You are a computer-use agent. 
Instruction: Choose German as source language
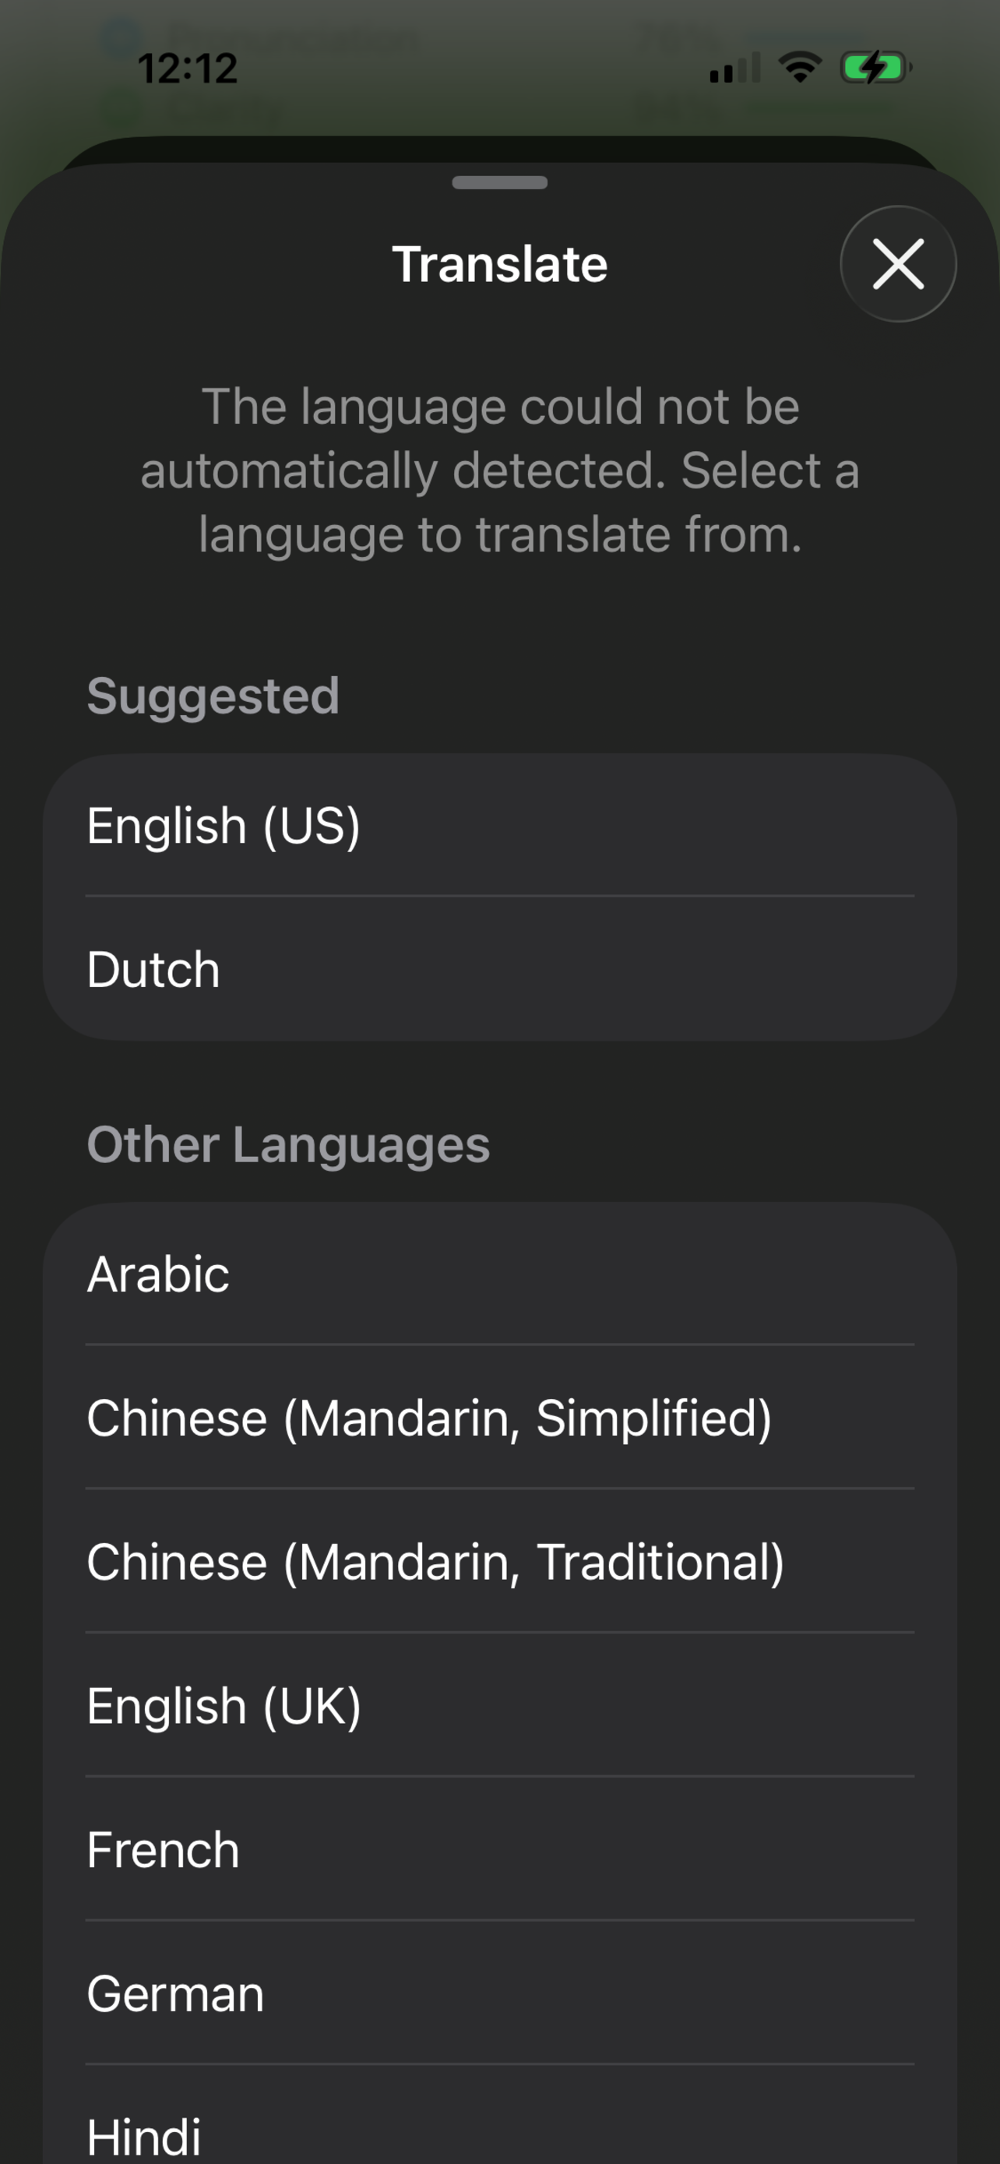click(x=176, y=1992)
